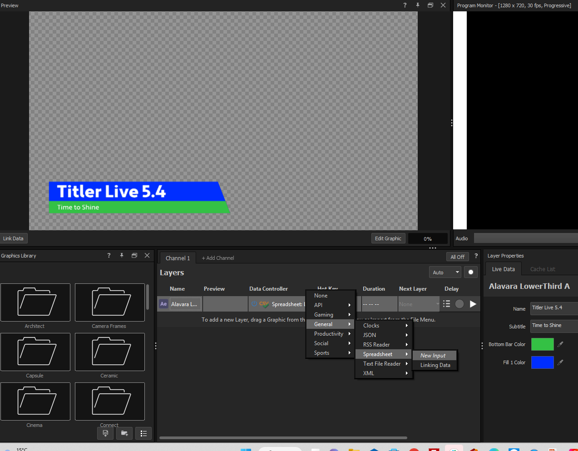Pick eyedropper for Fill 1 Color

(x=560, y=362)
